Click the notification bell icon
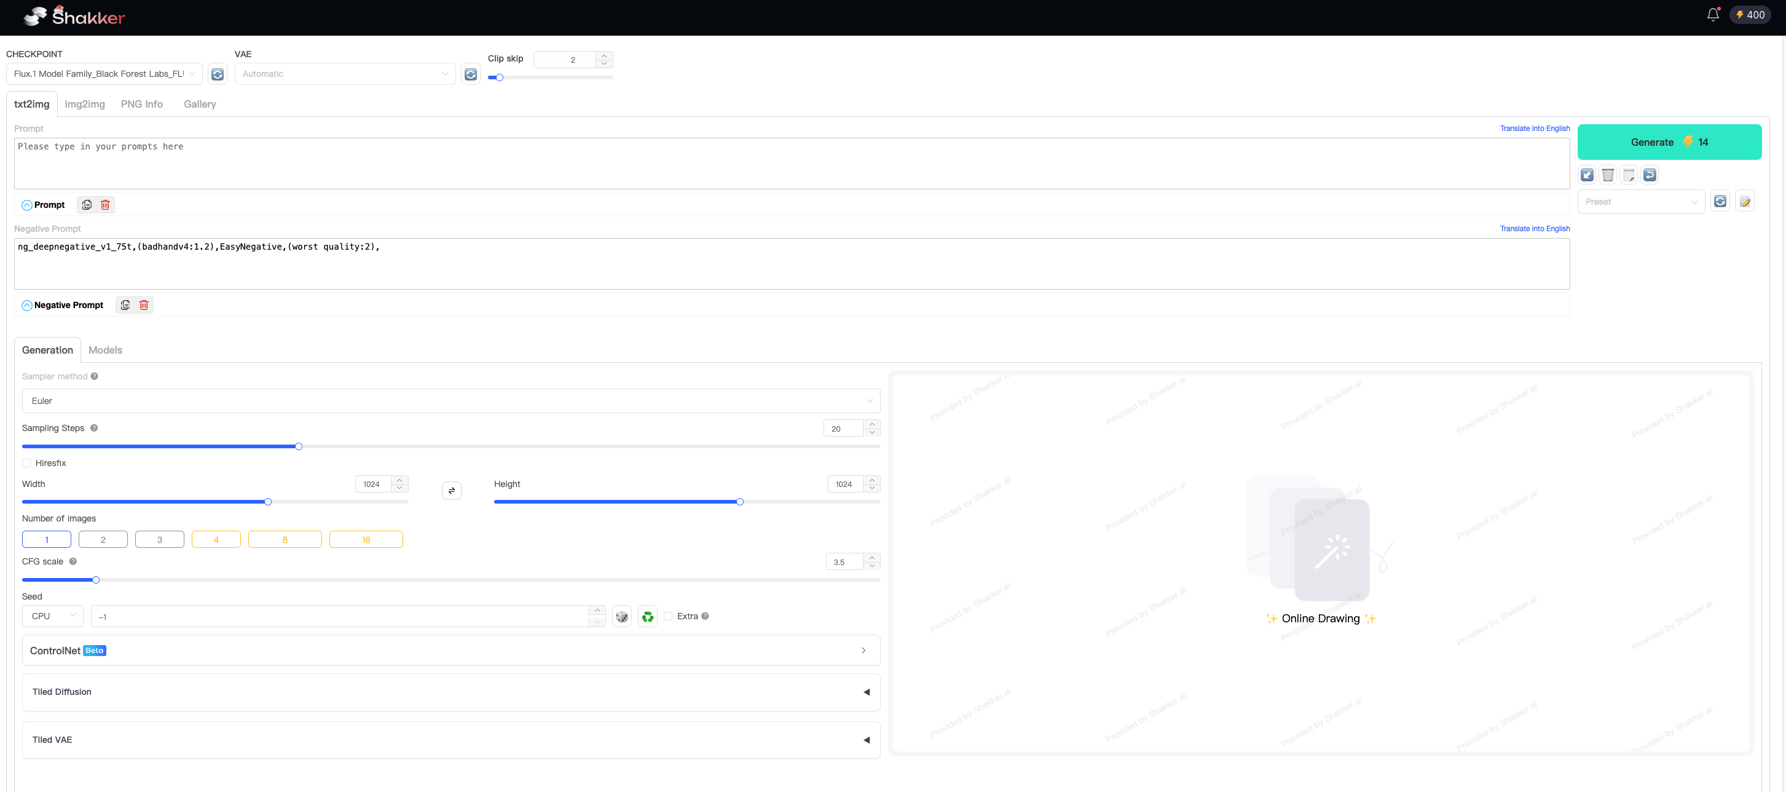The width and height of the screenshot is (1786, 792). (1712, 15)
